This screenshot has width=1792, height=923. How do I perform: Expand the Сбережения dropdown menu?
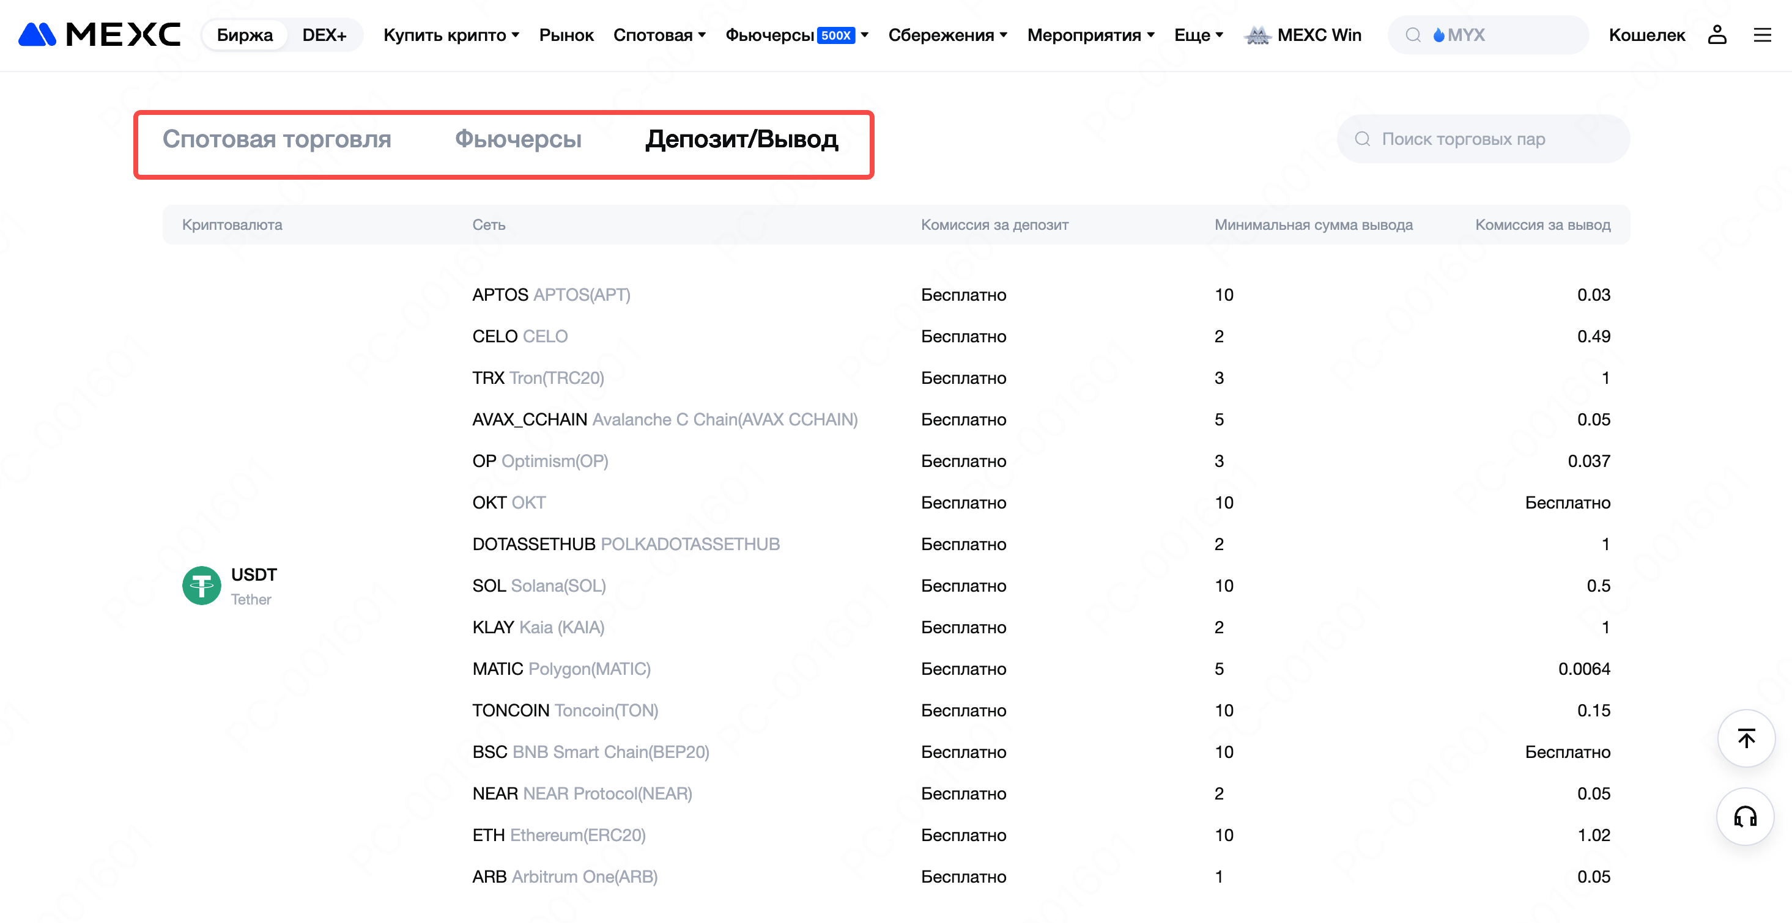[948, 35]
